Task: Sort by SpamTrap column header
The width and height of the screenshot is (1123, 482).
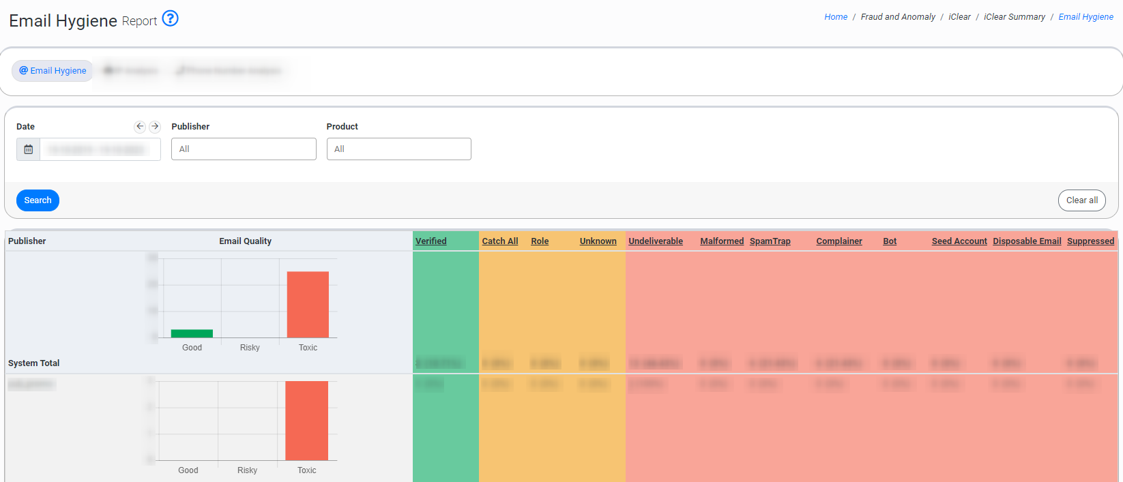Action: click(x=770, y=241)
